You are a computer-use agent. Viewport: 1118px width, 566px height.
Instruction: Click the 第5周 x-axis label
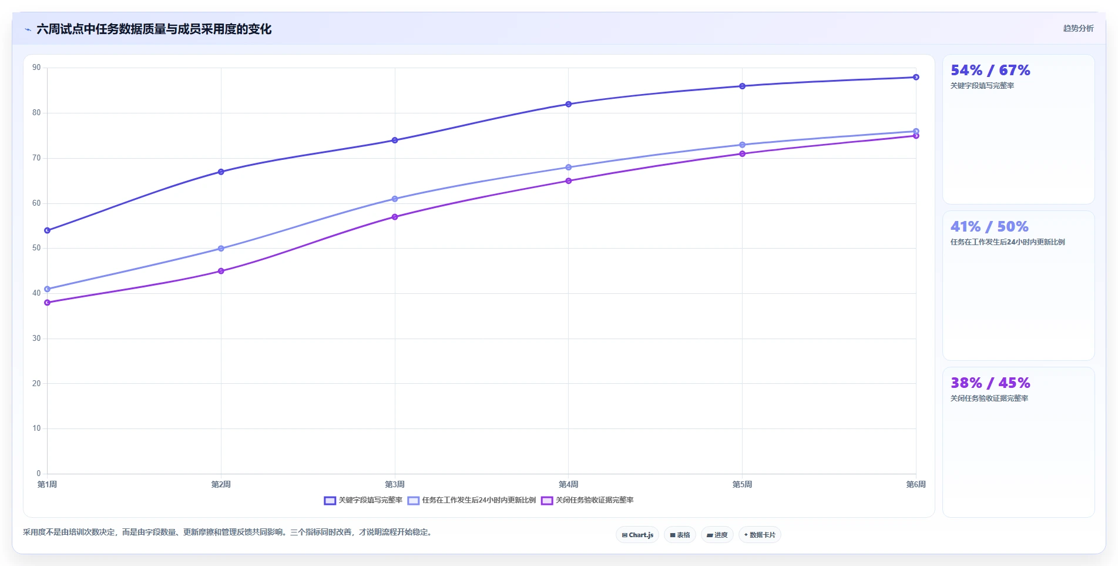pos(742,484)
